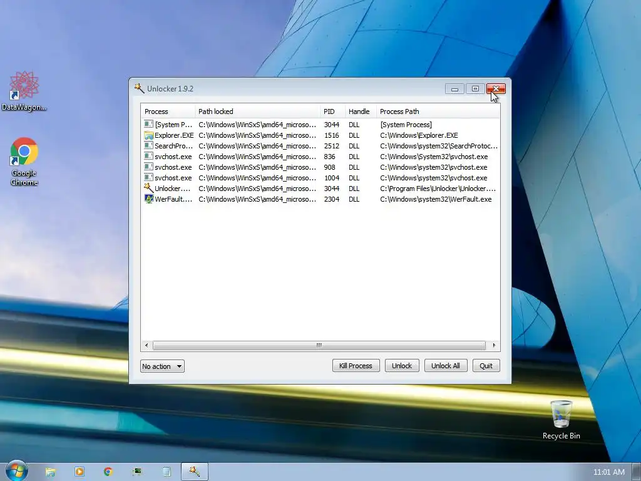
Task: Click the horizontal scrollbar right arrow
Action: pyautogui.click(x=495, y=345)
